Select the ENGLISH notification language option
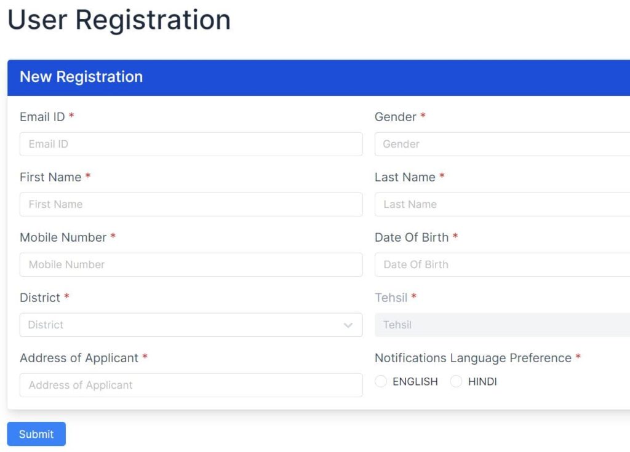This screenshot has width=630, height=452. pos(381,382)
